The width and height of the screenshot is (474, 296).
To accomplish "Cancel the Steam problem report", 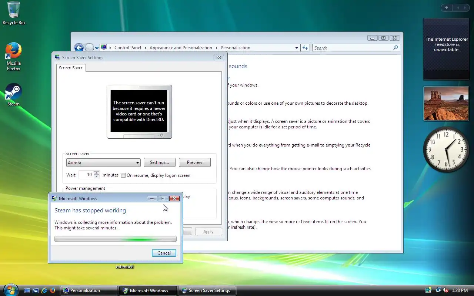I will click(x=164, y=253).
